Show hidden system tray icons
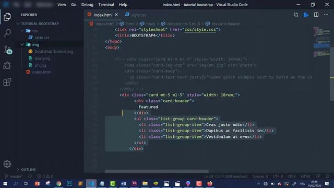This screenshot has height=188, width=334. pyautogui.click(x=258, y=183)
